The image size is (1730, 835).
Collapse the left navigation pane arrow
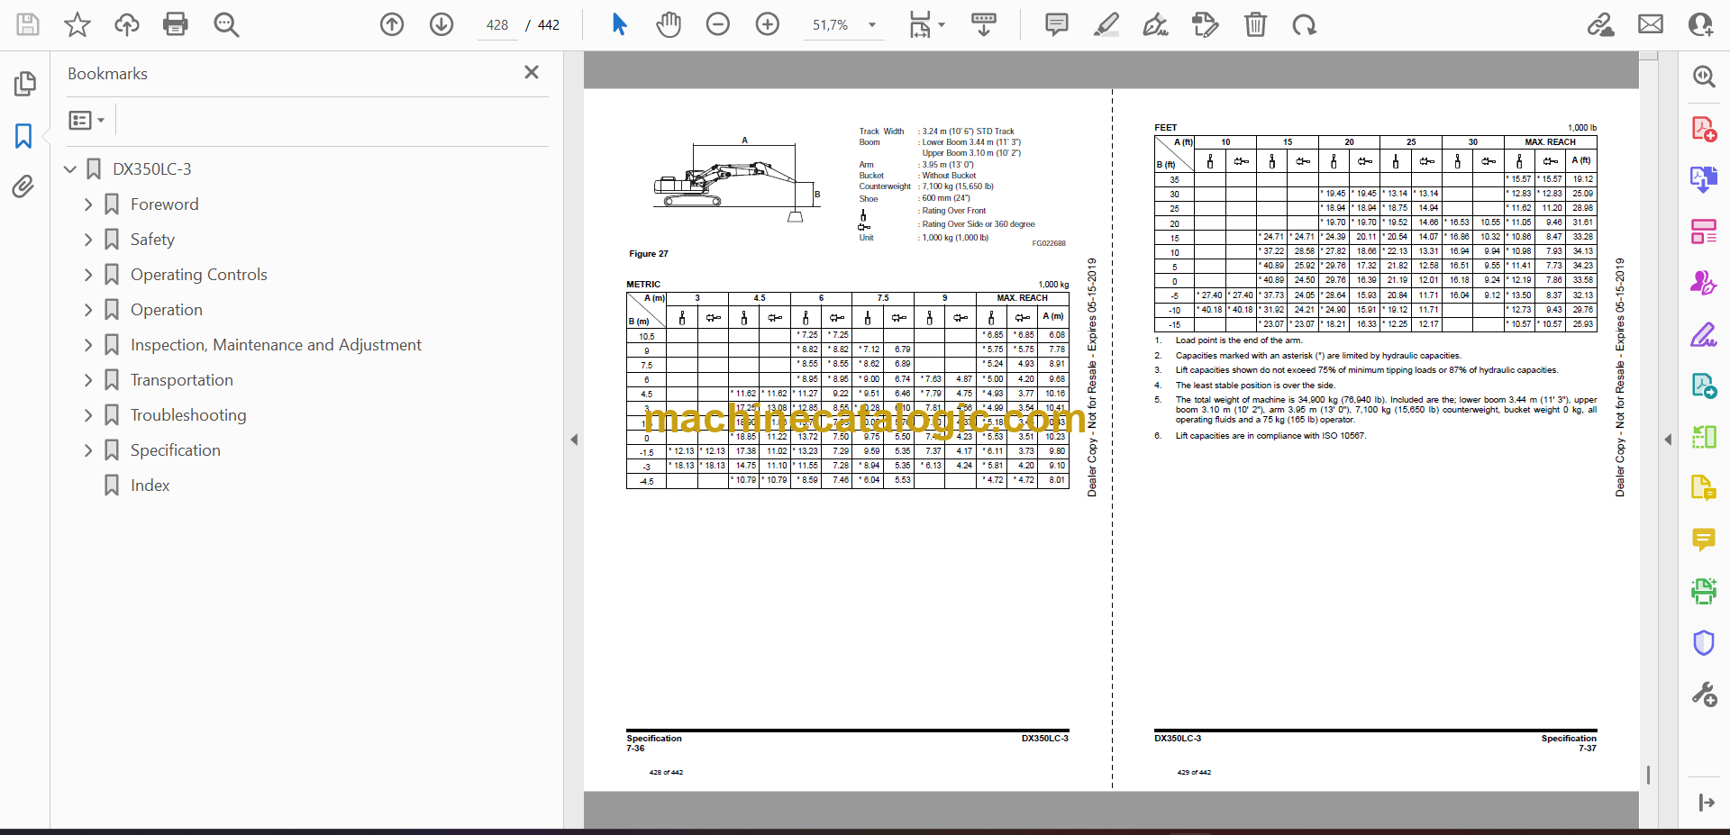point(574,440)
